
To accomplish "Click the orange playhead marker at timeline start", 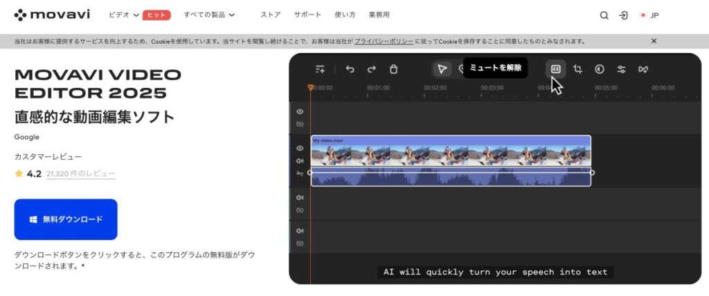I will pos(310,87).
